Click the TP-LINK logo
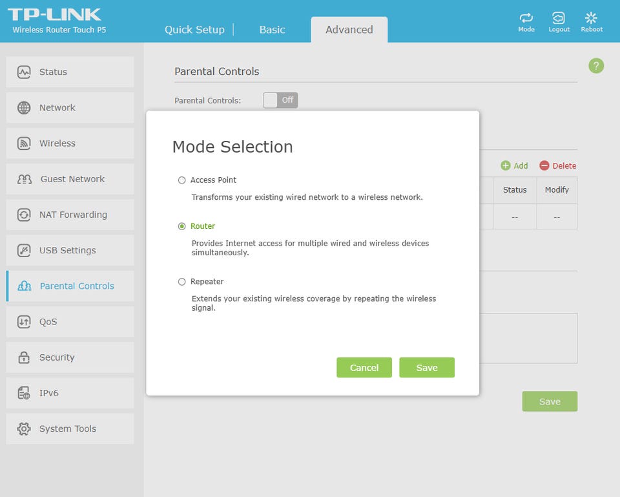 [x=54, y=15]
